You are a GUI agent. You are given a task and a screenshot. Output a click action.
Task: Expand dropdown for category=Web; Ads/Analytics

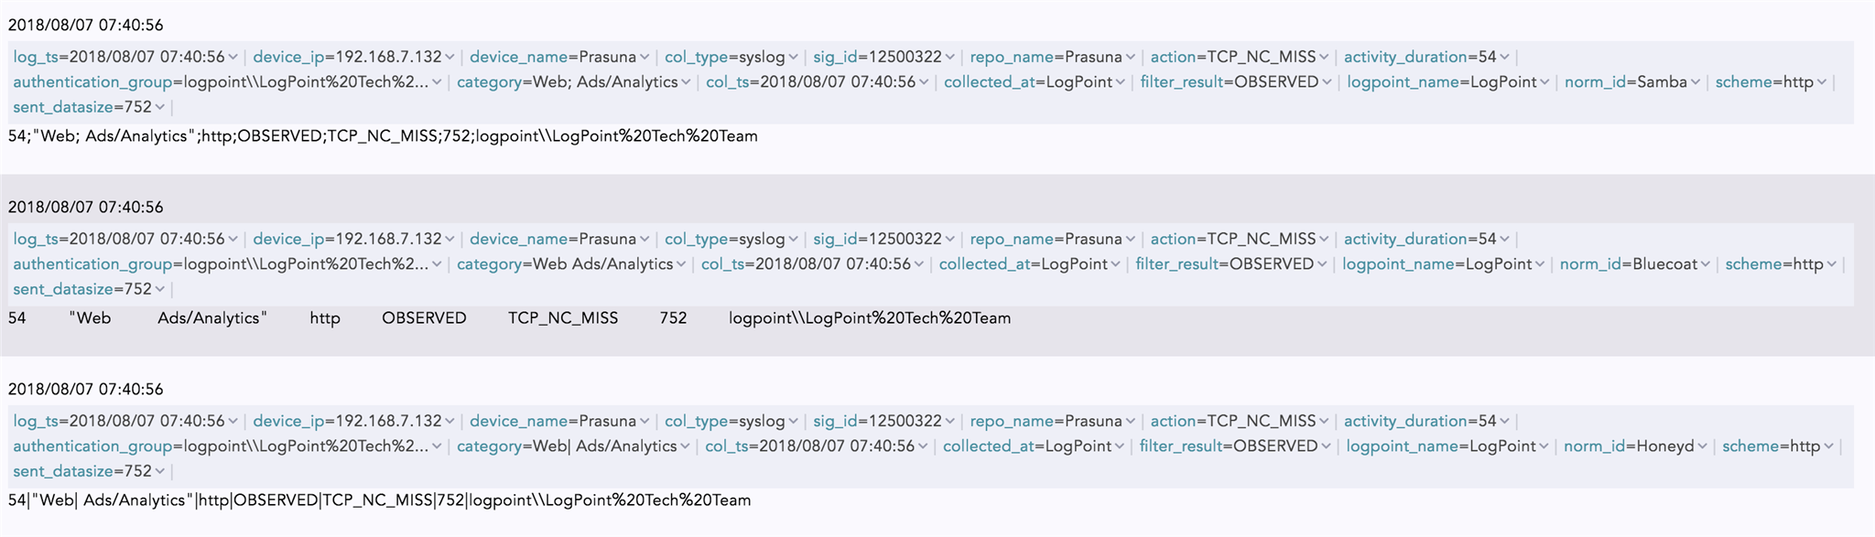tap(685, 81)
